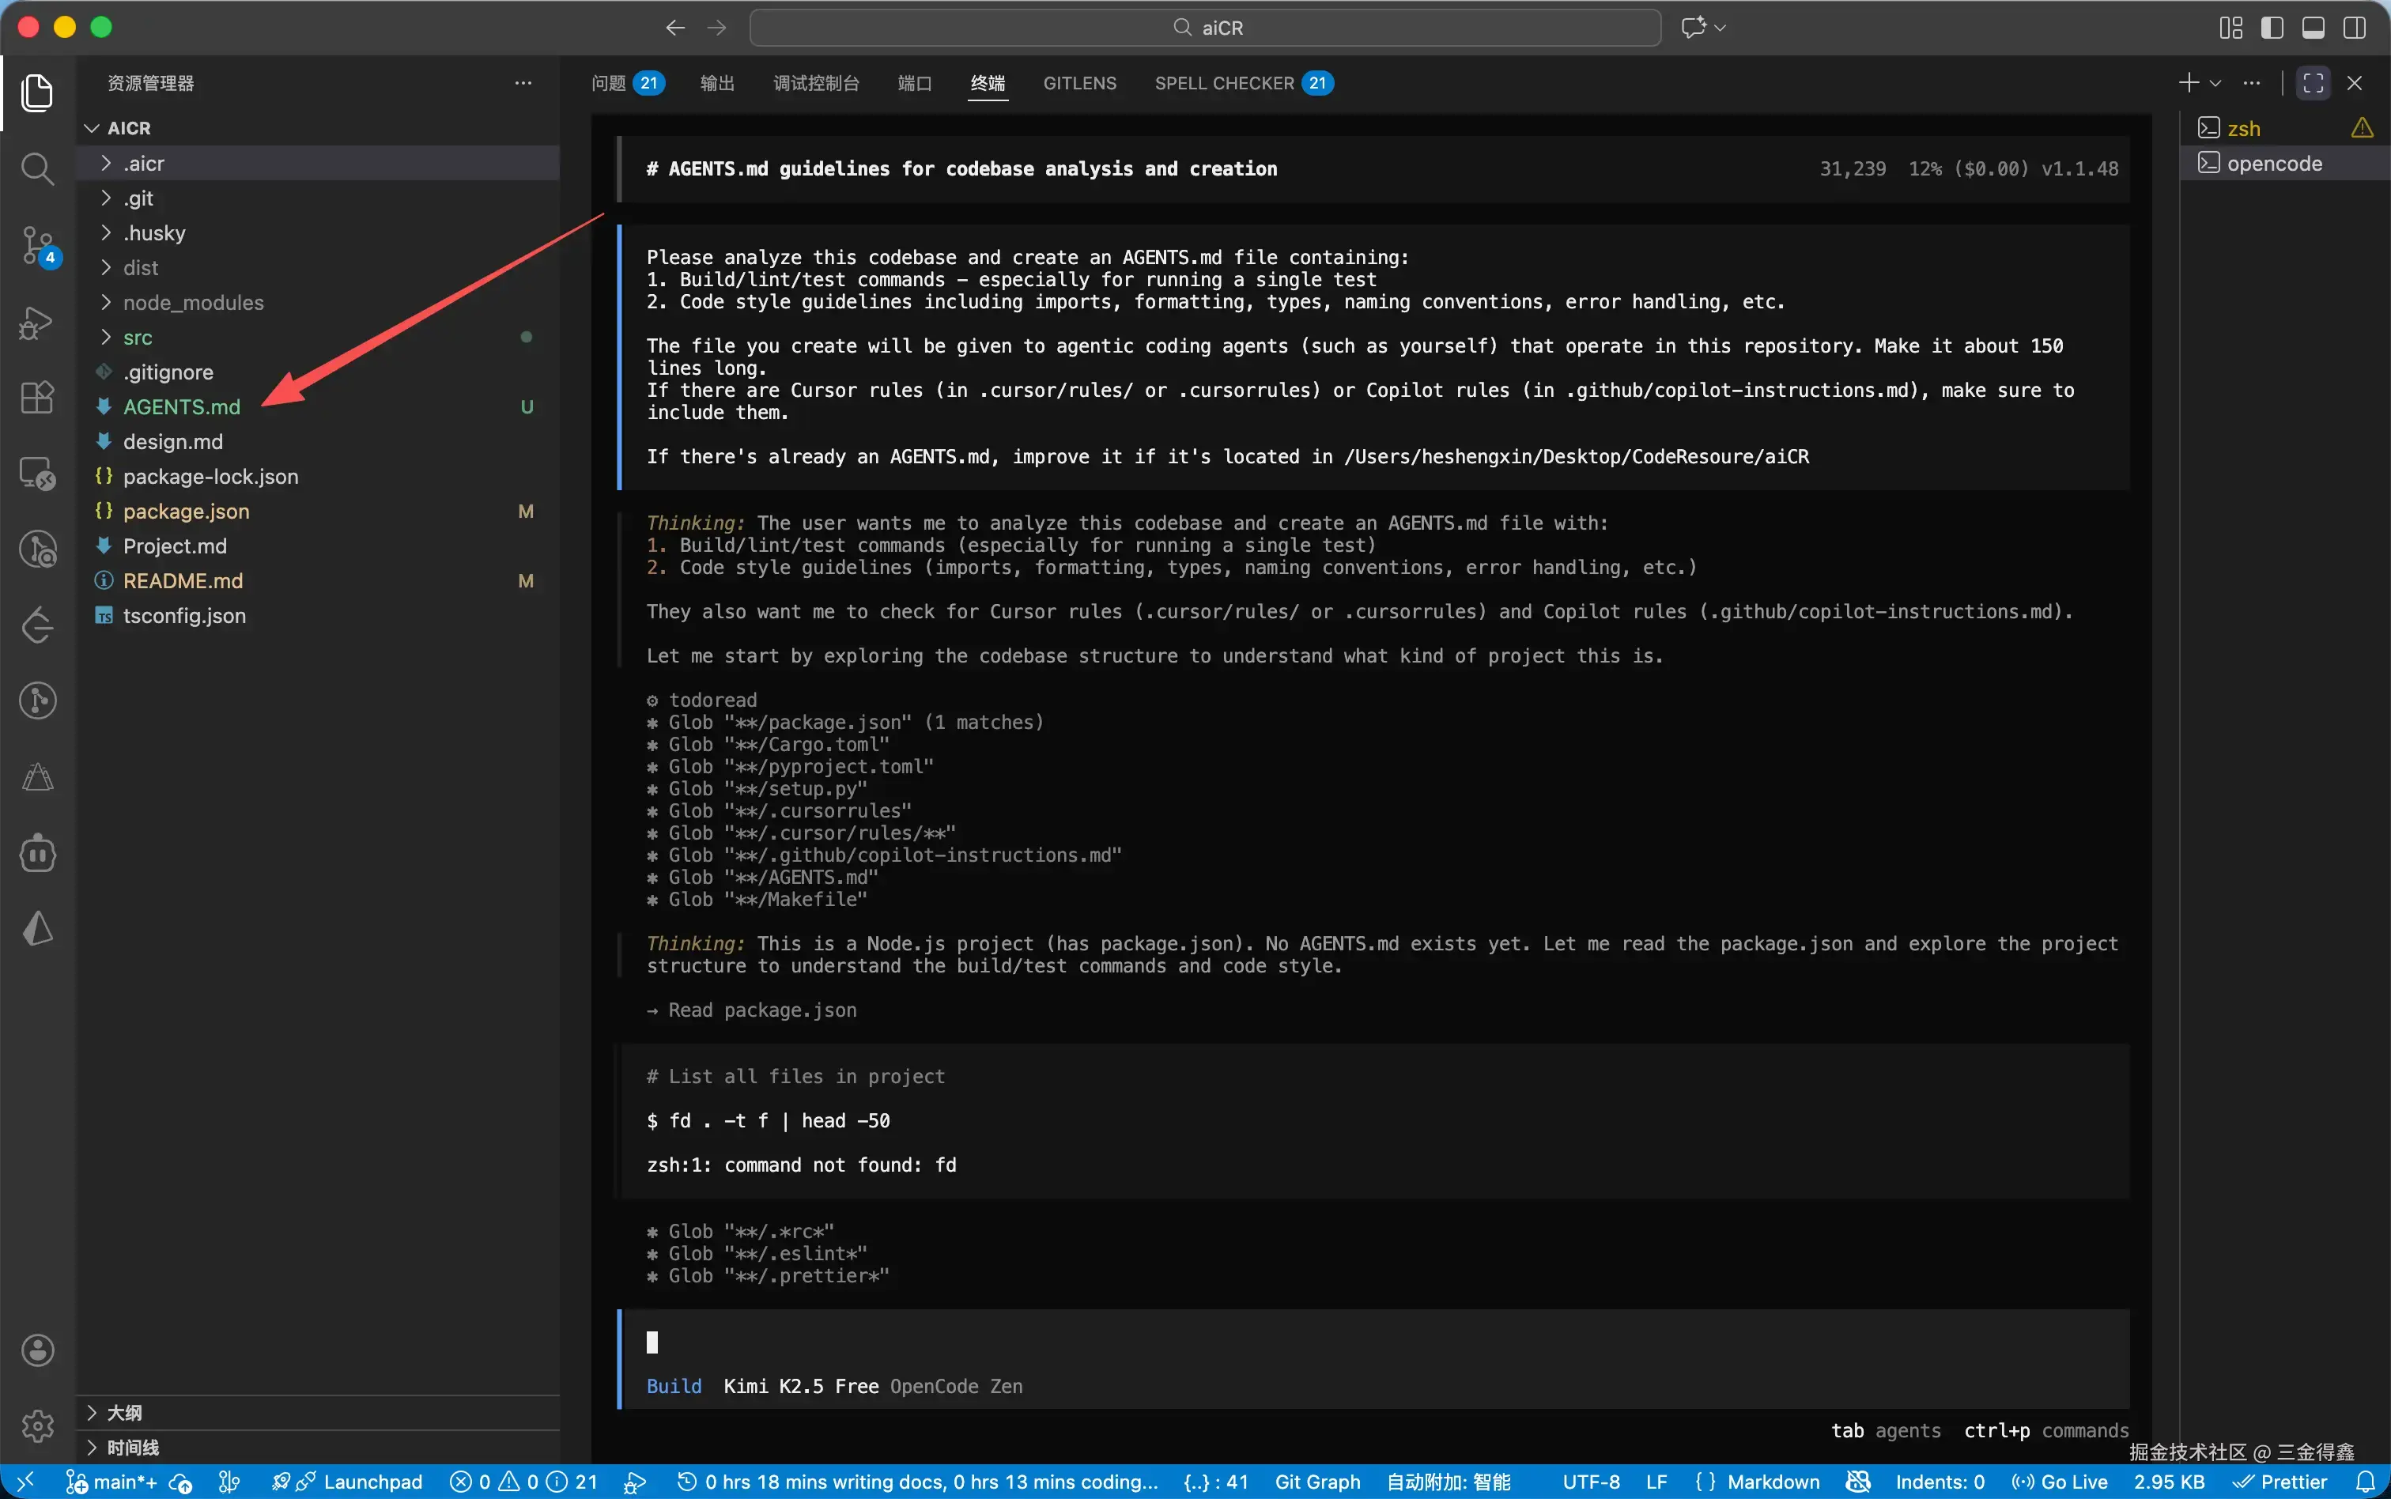Toggle the primary side bar visibility

(2272, 28)
